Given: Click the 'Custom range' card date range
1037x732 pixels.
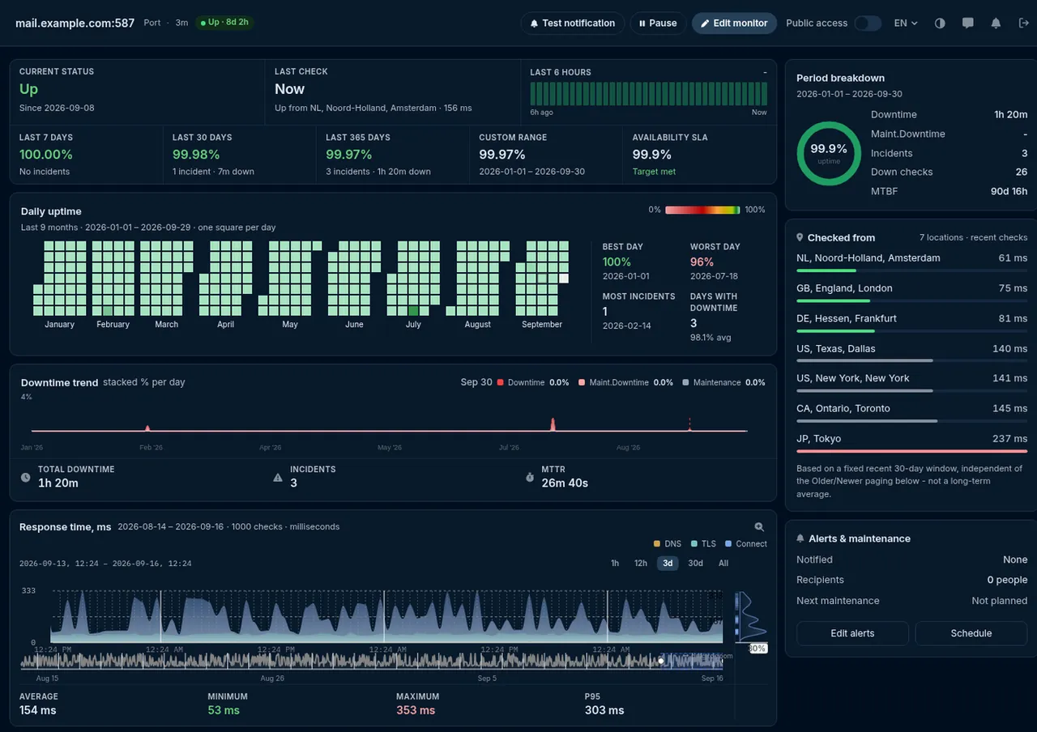Looking at the screenshot, I should coord(531,172).
